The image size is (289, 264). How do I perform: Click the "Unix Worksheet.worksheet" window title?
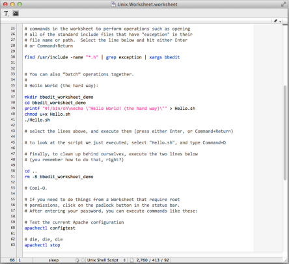147,5
